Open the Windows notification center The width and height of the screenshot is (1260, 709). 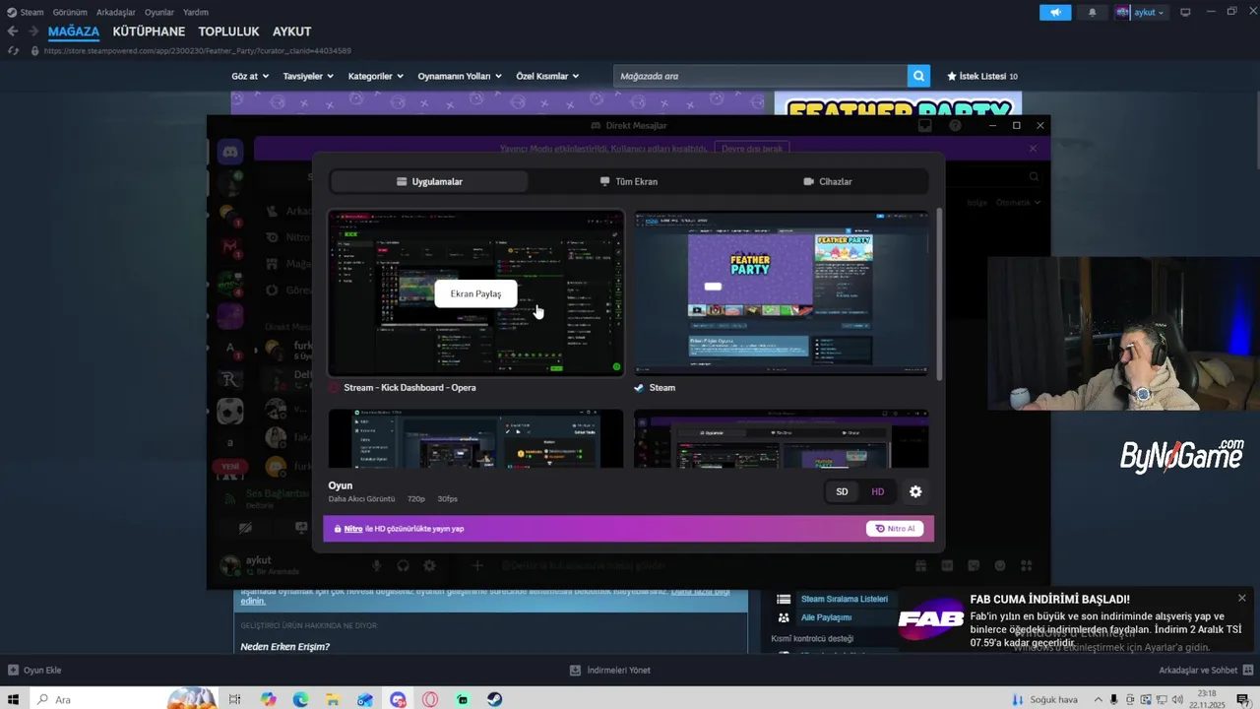point(1242,699)
